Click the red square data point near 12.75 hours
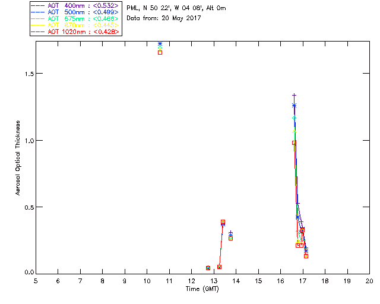 208,268
